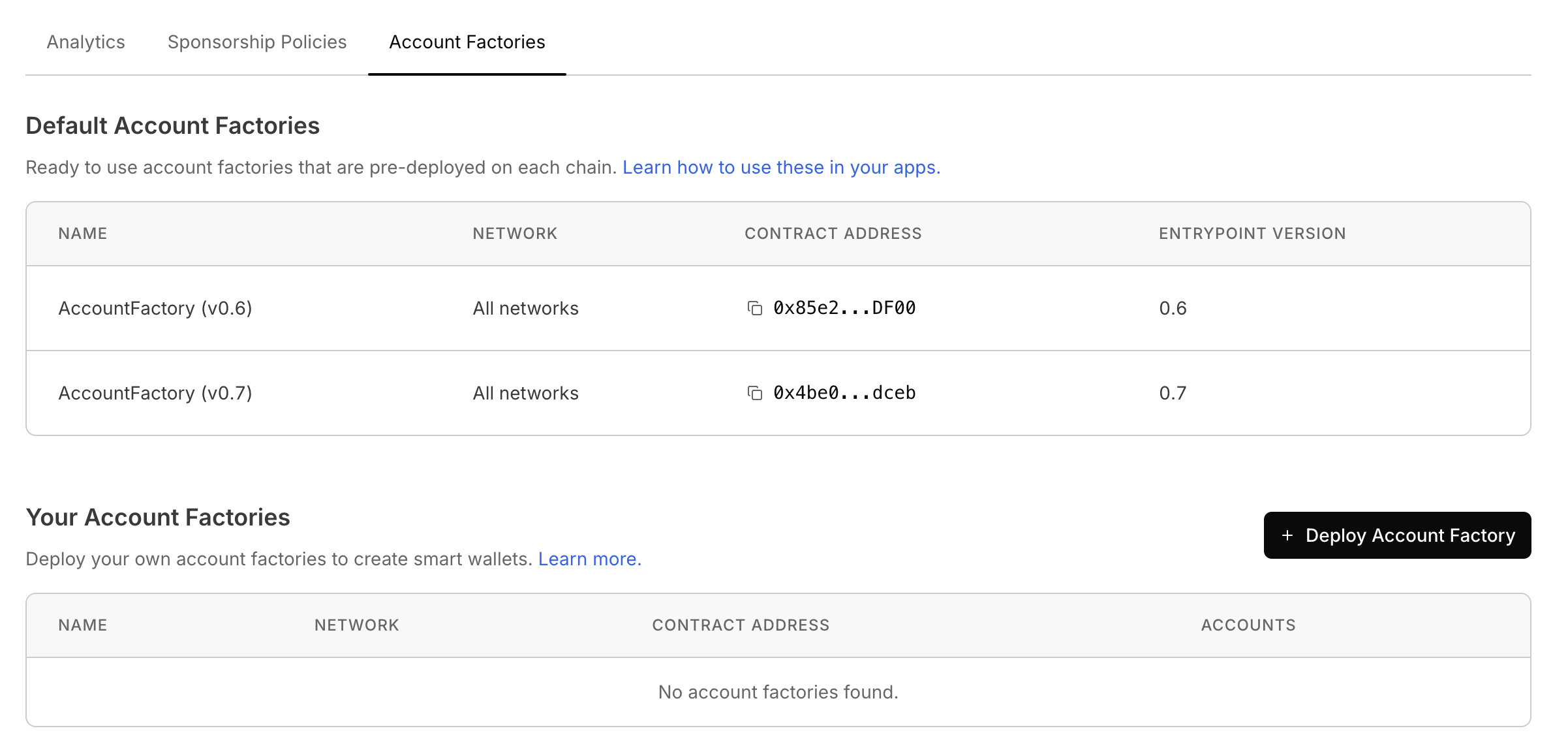Click the 'No account factories found' row

click(x=778, y=692)
